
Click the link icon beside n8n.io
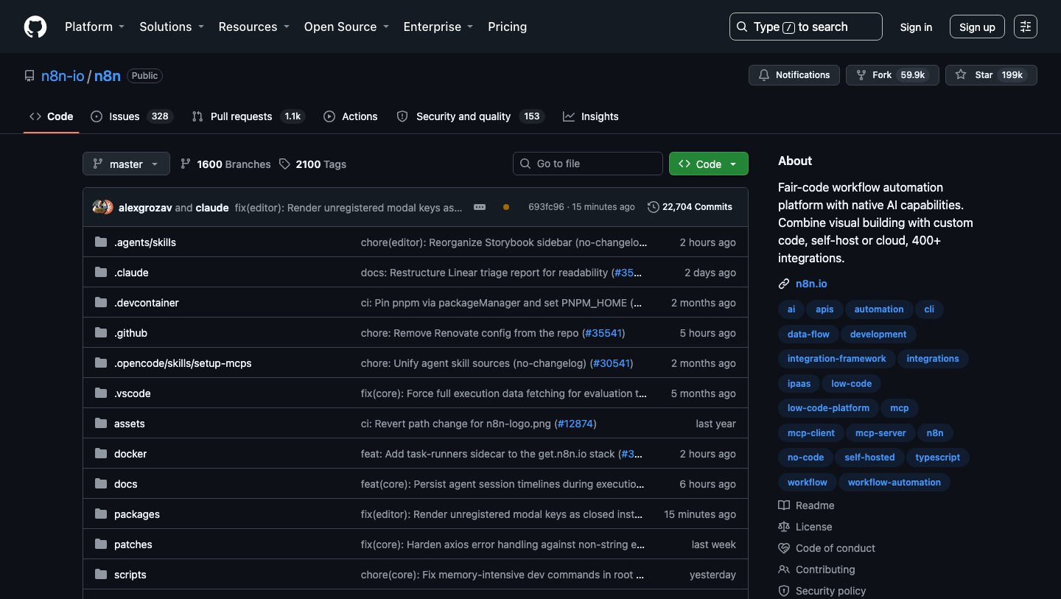click(x=784, y=284)
